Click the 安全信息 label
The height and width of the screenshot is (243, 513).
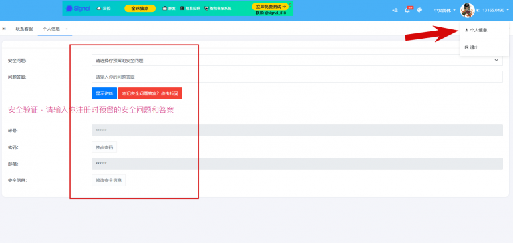point(17,180)
